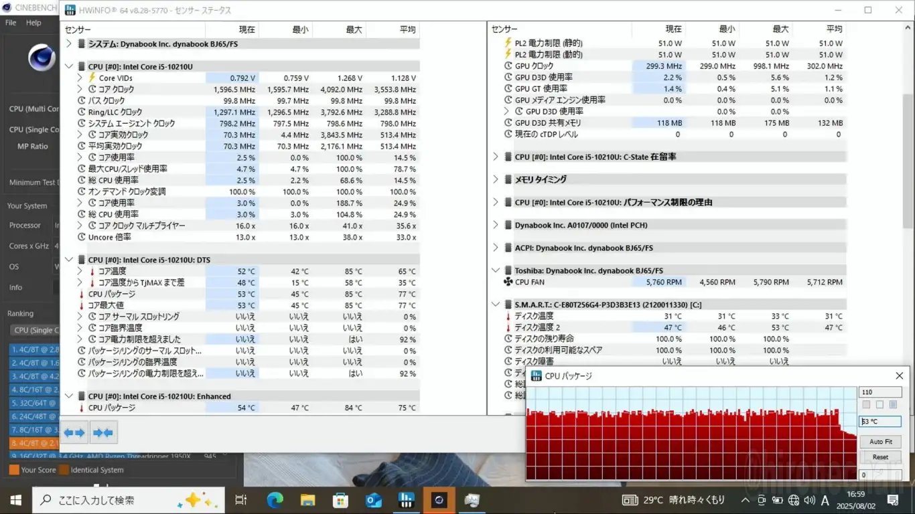915x514 pixels.
Task: Click the volume speaker tray icon
Action: click(x=809, y=500)
